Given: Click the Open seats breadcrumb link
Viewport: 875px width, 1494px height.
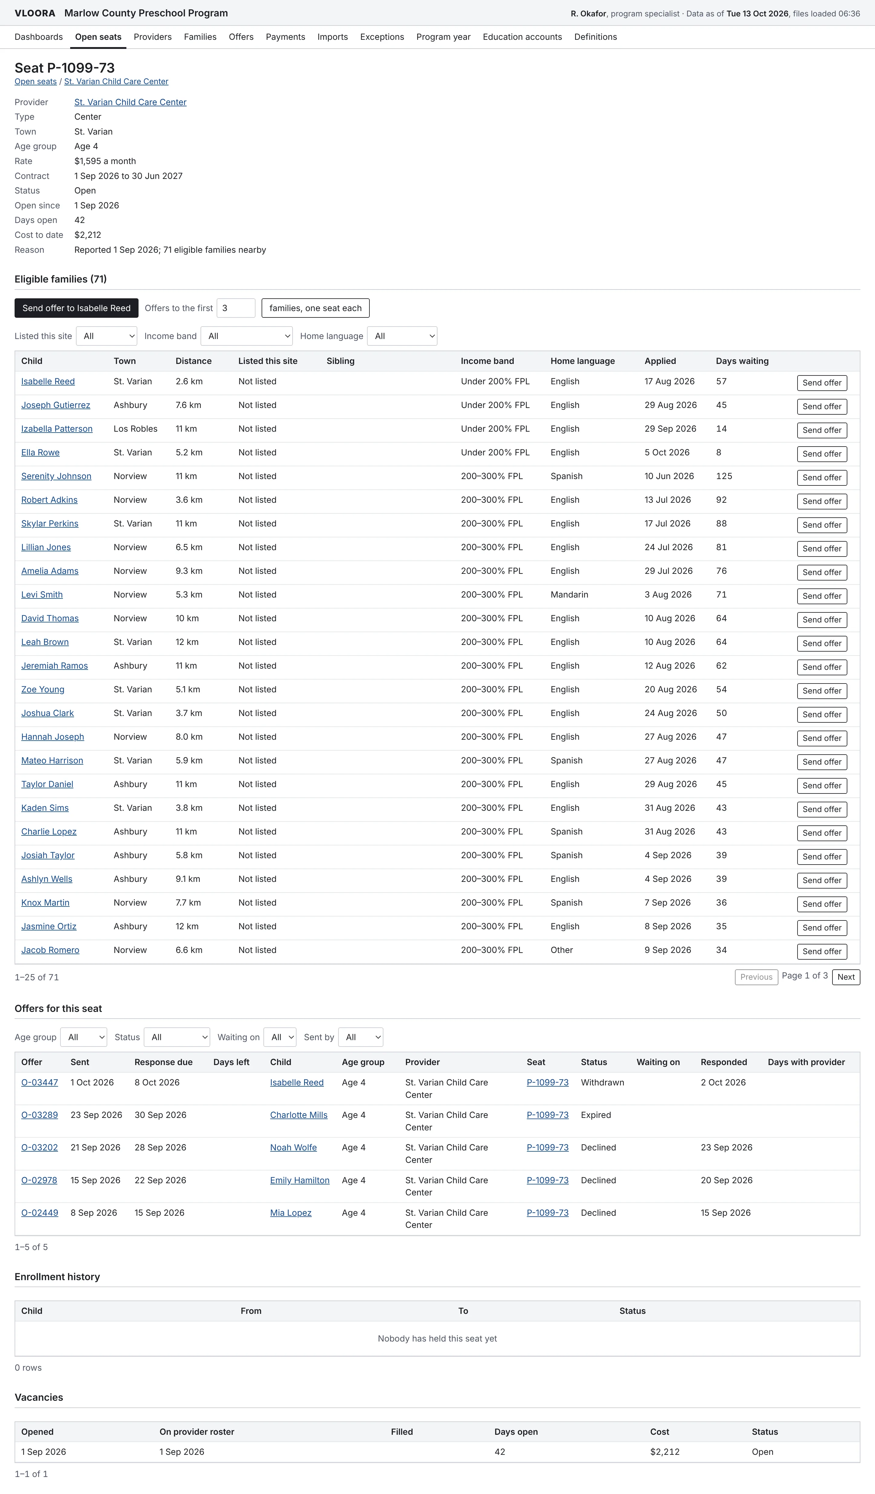Looking at the screenshot, I should (36, 82).
